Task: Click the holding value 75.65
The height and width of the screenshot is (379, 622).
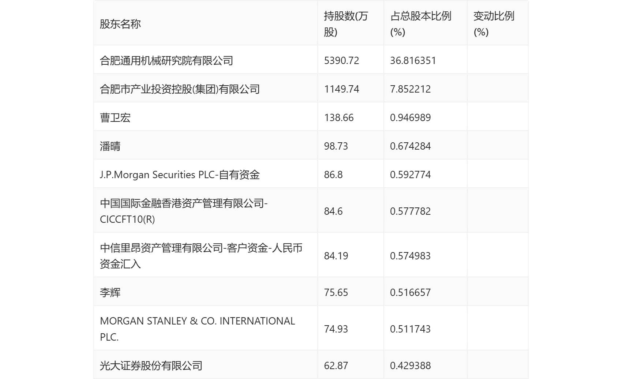Action: coord(336,292)
